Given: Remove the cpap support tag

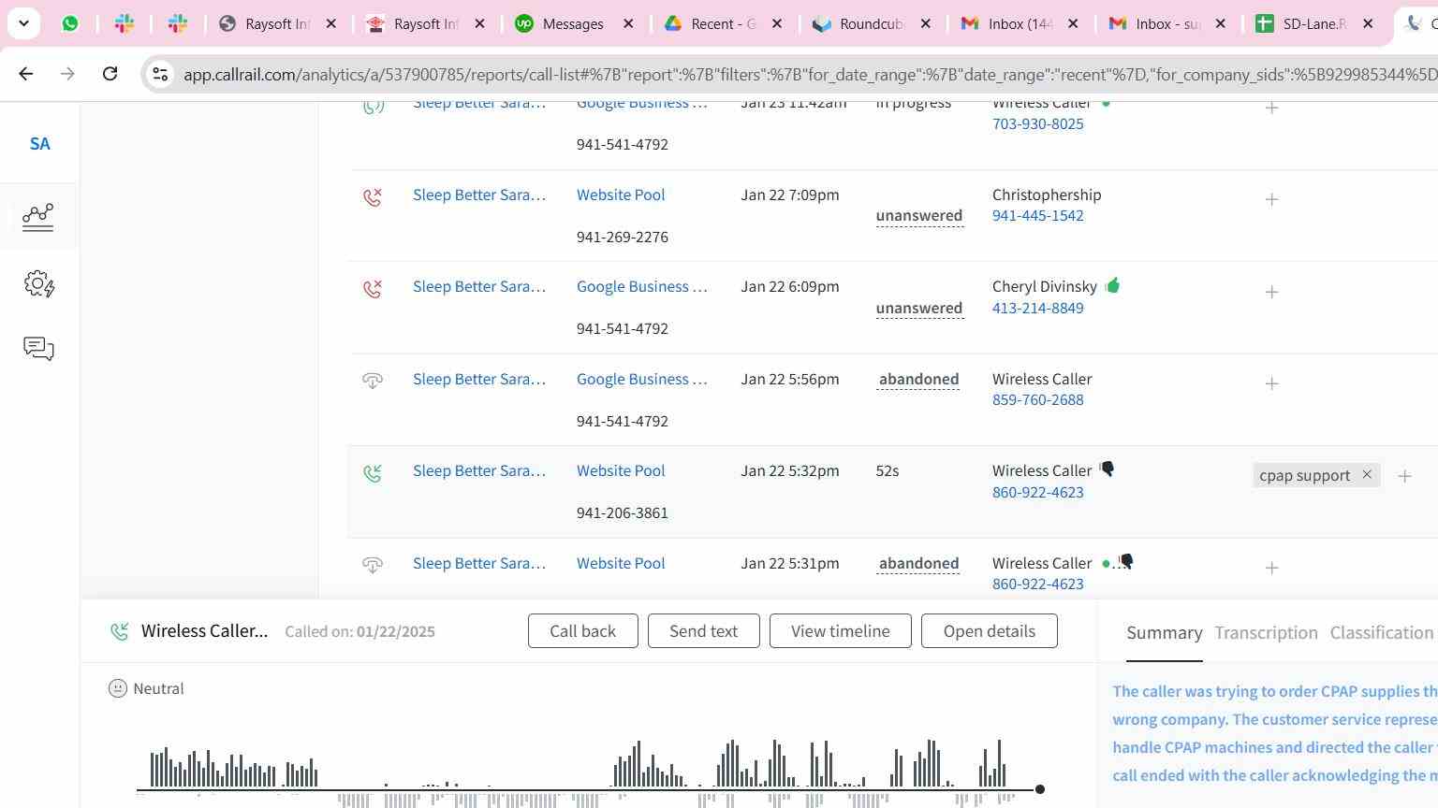Looking at the screenshot, I should click(x=1367, y=475).
